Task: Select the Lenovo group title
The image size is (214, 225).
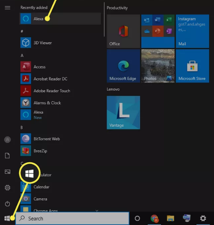Action: point(113,89)
